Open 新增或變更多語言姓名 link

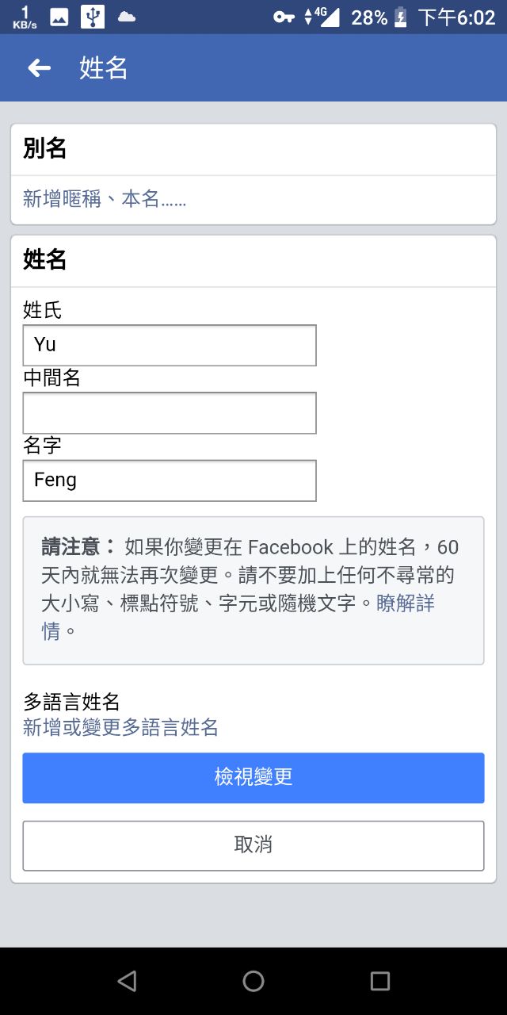120,727
